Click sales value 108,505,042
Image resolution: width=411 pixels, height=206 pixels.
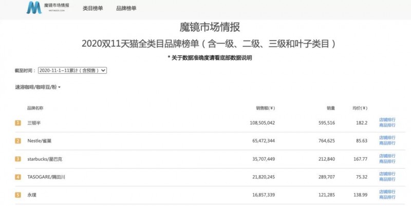[x=262, y=123]
